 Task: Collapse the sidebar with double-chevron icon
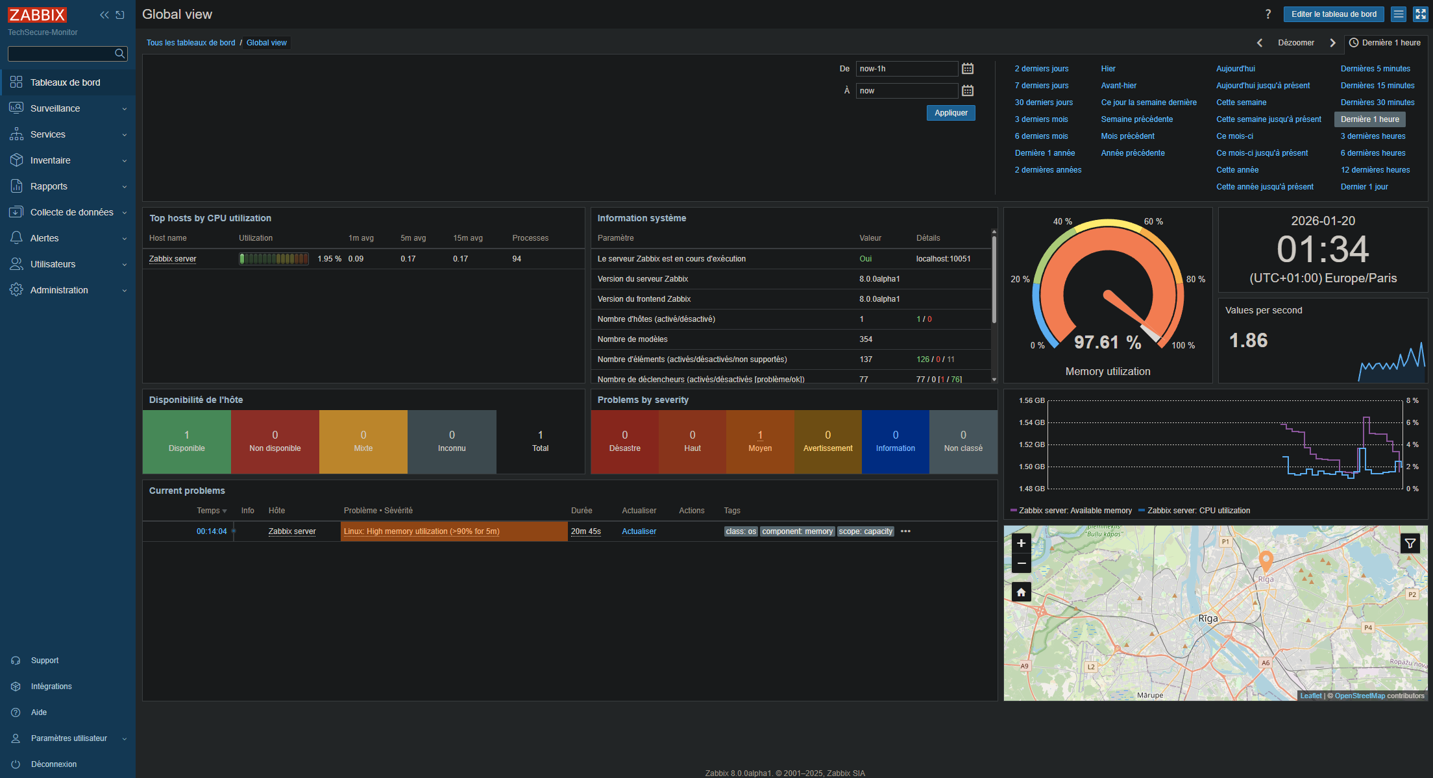tap(104, 15)
